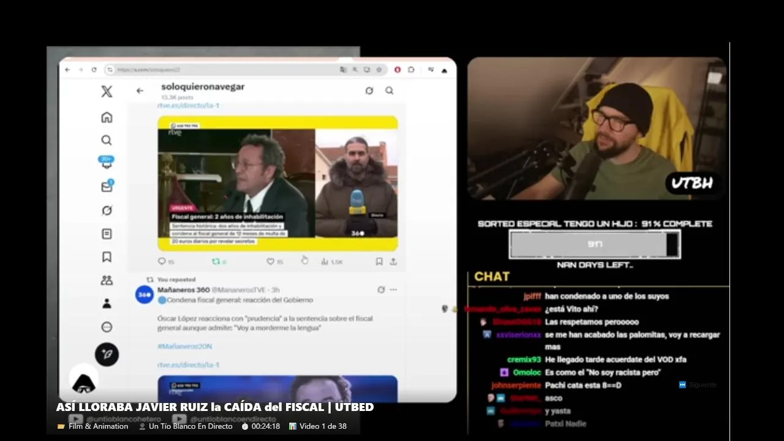
Task: Open Notifications with the 20+ badge
Action: (107, 163)
